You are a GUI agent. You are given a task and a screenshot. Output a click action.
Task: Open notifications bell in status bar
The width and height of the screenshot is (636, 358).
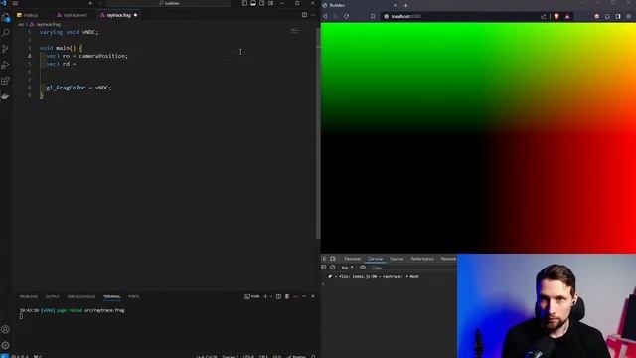click(x=313, y=356)
